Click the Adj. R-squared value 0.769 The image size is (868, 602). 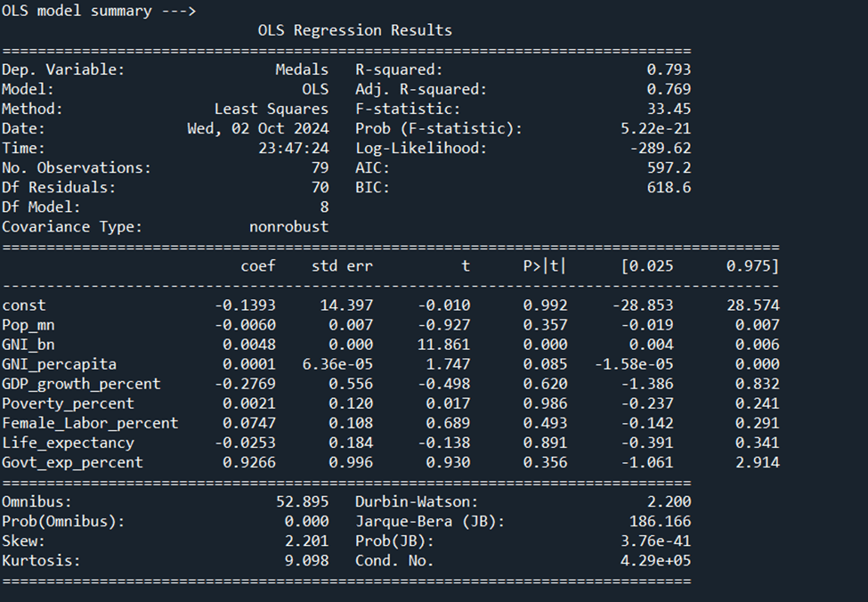click(x=669, y=89)
